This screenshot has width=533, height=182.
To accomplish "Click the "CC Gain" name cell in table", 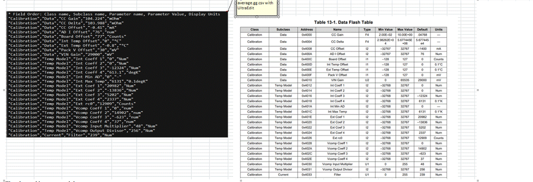I will (337, 34).
